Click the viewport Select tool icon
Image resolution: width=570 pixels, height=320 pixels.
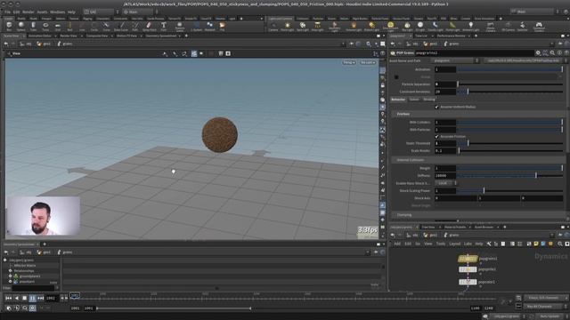point(165,53)
